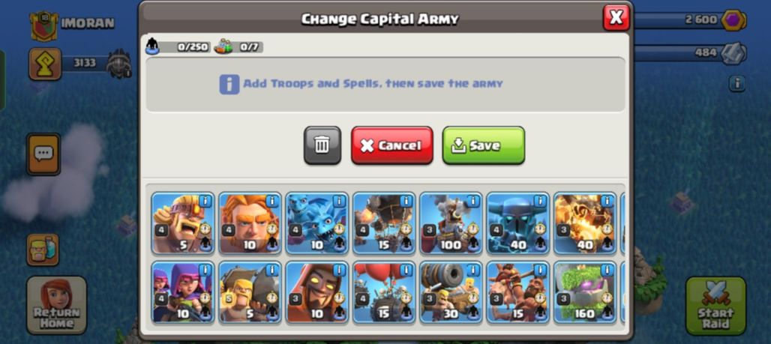Image resolution: width=771 pixels, height=344 pixels.
Task: Add Sneaky Archers troop card
Action: [x=183, y=292]
